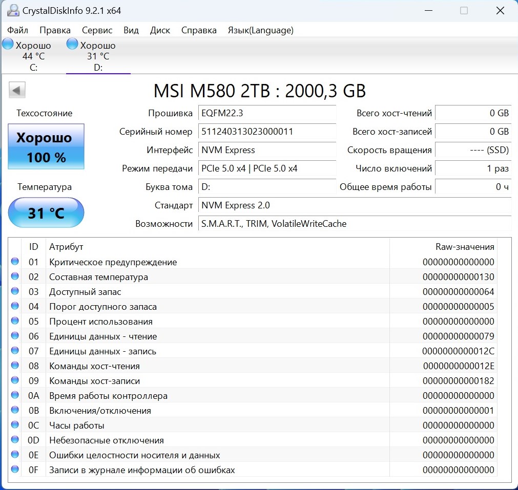This screenshot has height=490, width=518.
Task: Open the Сервис menu
Action: pos(97,30)
